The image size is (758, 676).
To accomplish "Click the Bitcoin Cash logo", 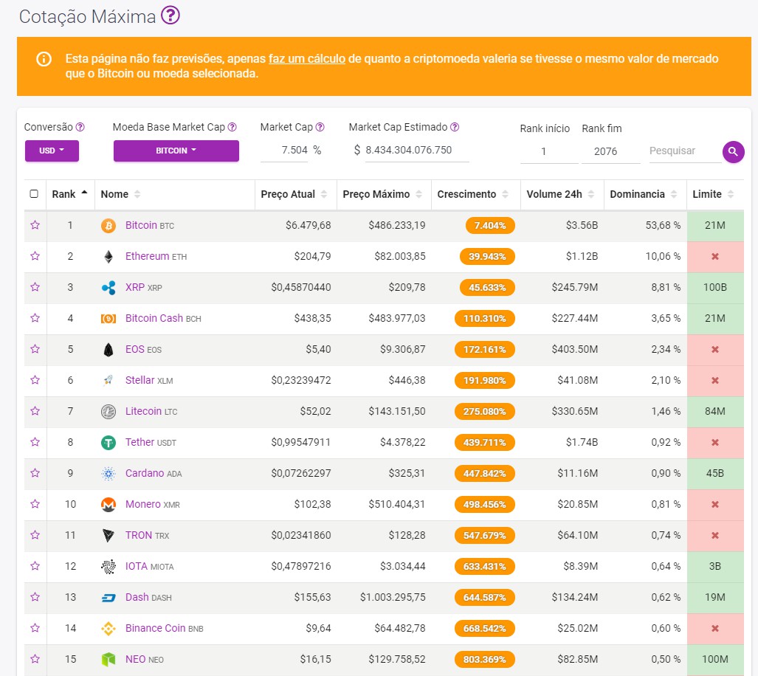I will pos(108,318).
